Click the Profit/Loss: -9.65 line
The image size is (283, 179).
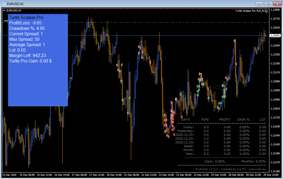[x=26, y=23]
